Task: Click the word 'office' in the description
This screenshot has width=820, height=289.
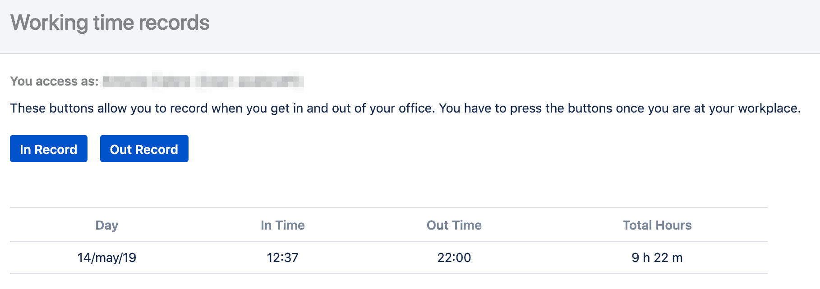Action: pos(415,108)
